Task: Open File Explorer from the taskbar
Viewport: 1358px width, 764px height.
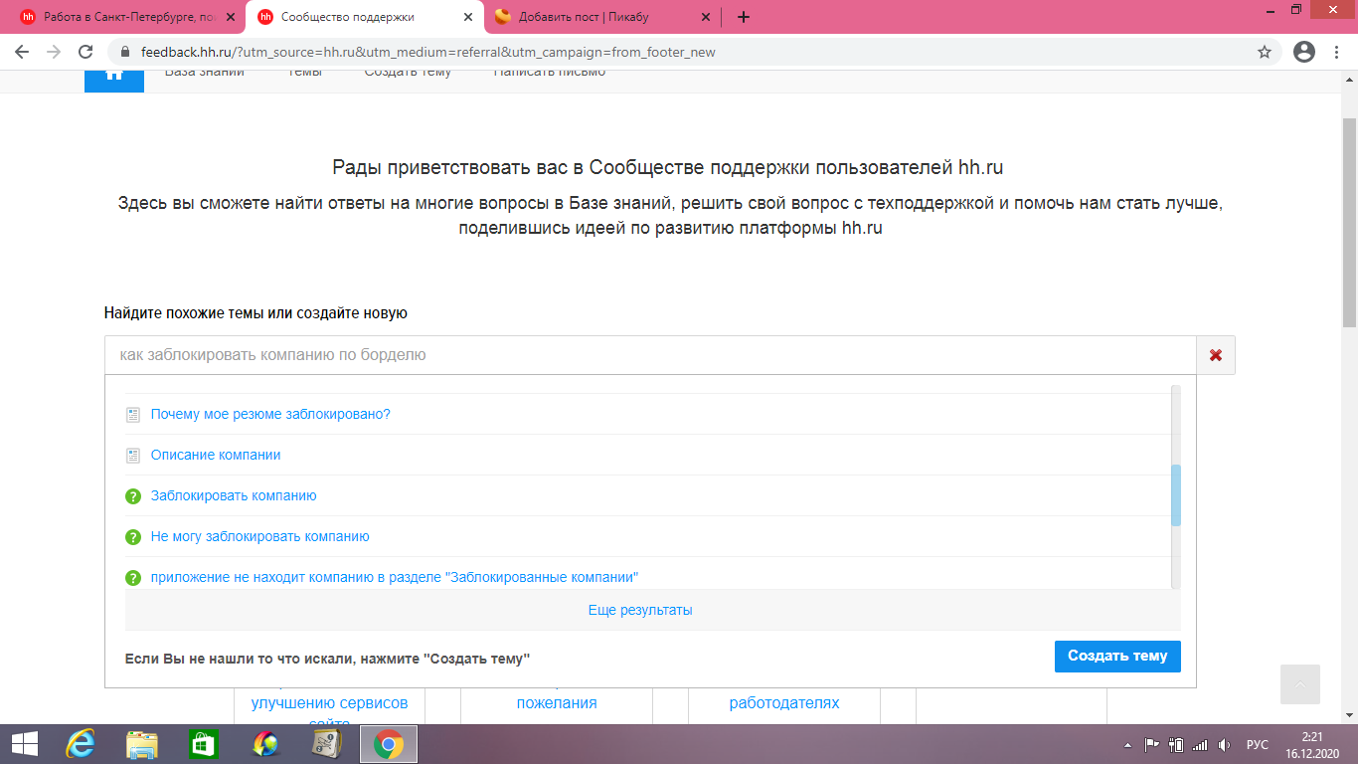Action: click(x=141, y=744)
